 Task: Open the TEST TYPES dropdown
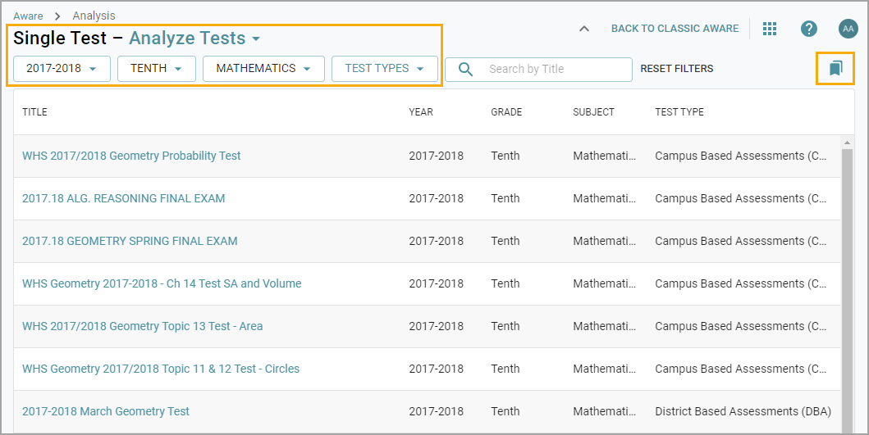click(384, 69)
